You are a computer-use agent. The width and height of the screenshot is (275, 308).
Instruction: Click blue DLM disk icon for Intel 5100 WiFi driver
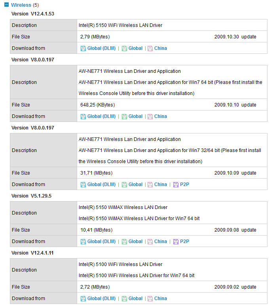[83, 298]
